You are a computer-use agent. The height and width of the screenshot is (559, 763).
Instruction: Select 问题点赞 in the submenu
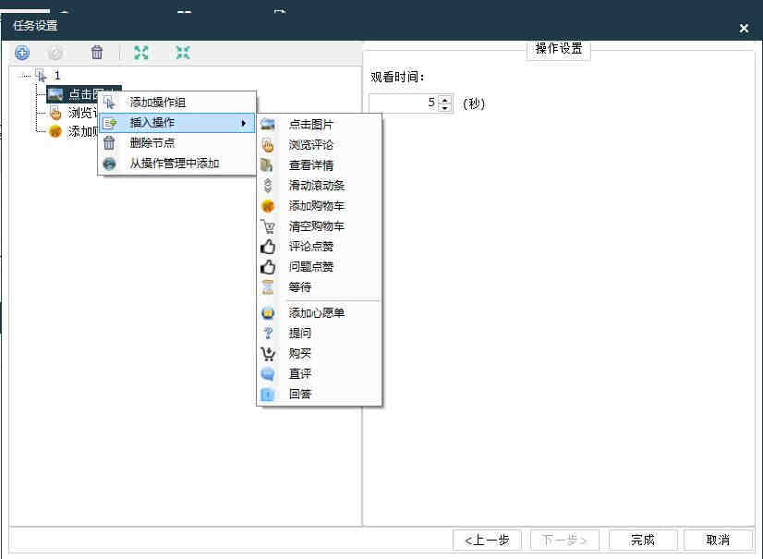pos(320,267)
